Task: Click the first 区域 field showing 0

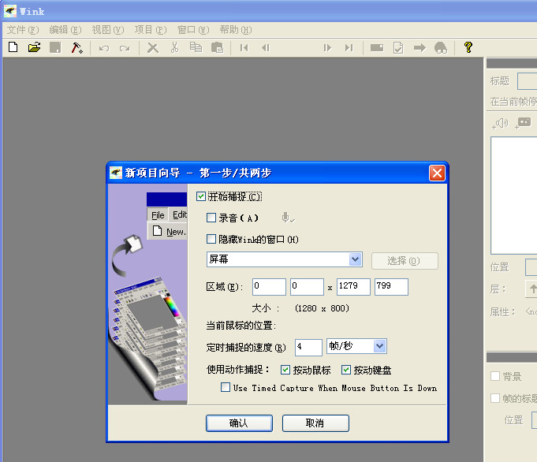Action: 269,287
